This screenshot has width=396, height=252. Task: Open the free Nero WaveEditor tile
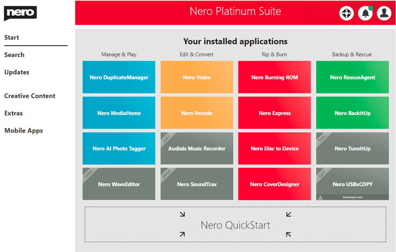(x=119, y=184)
